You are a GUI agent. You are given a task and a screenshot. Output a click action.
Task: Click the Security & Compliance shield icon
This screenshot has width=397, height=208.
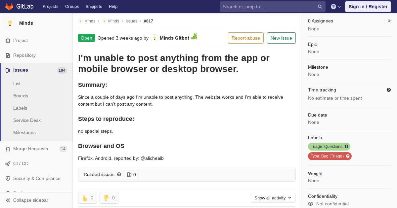click(8, 178)
